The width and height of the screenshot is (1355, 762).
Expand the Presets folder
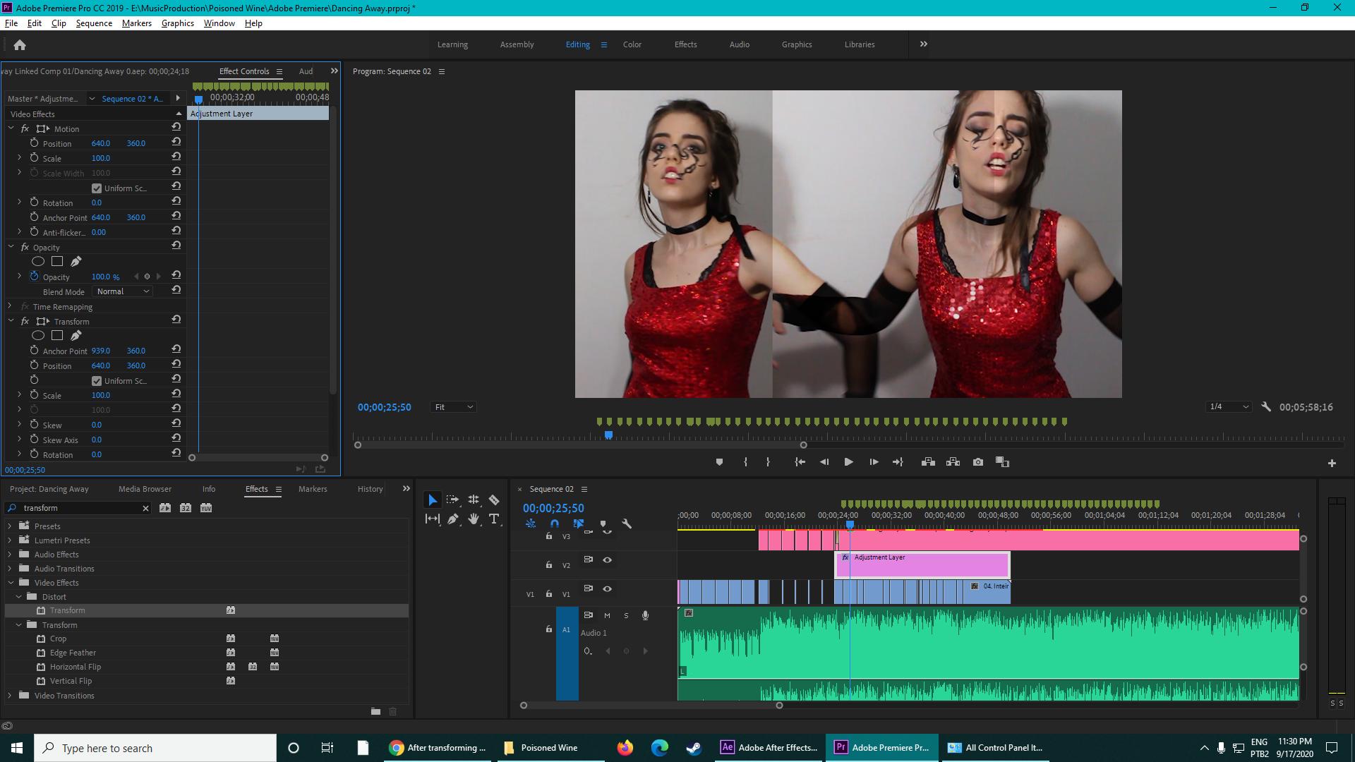pos(10,526)
